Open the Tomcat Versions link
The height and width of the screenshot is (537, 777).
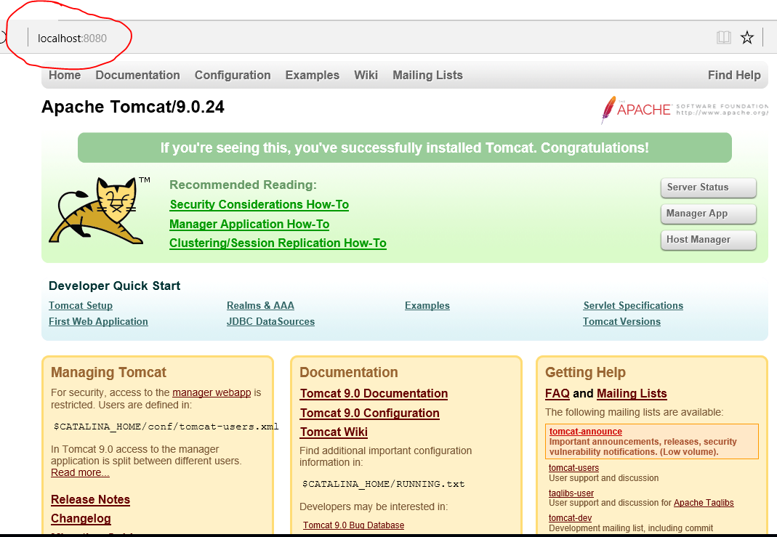pyautogui.click(x=622, y=321)
